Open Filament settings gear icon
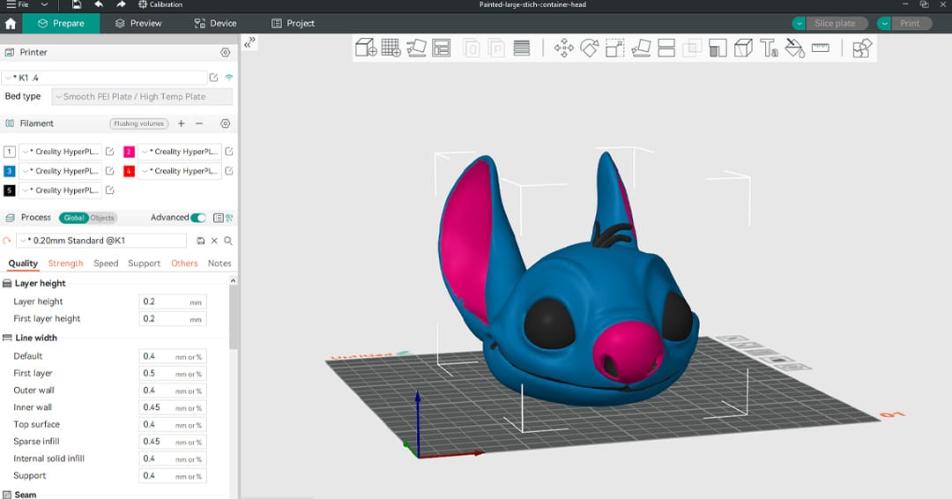Viewport: 952px width, 499px height. point(226,123)
